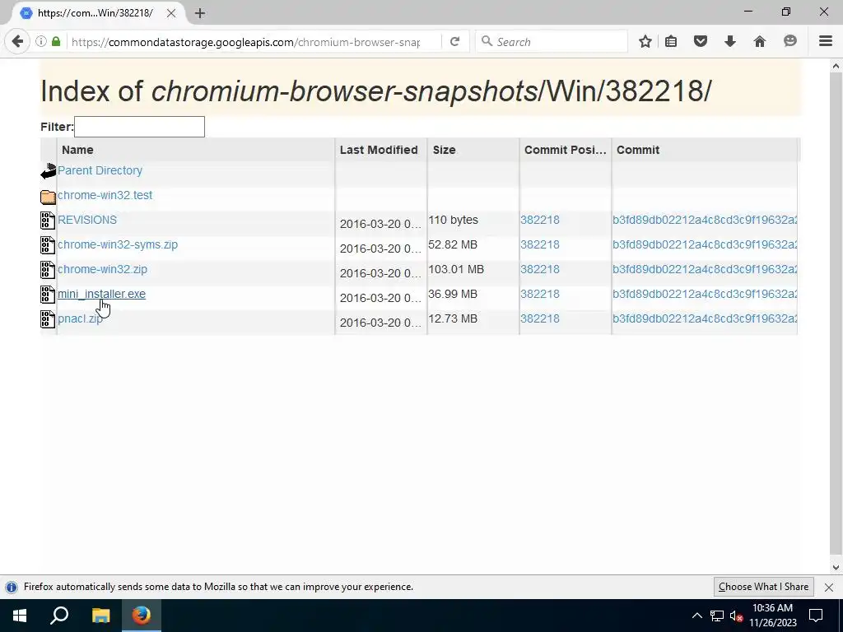Click the file icon beside chrome-win32.zip

[x=48, y=270]
